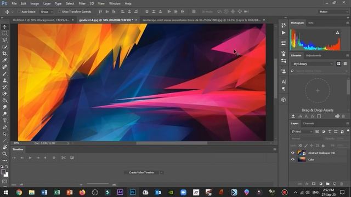Click the foreground color swatch

(3, 172)
